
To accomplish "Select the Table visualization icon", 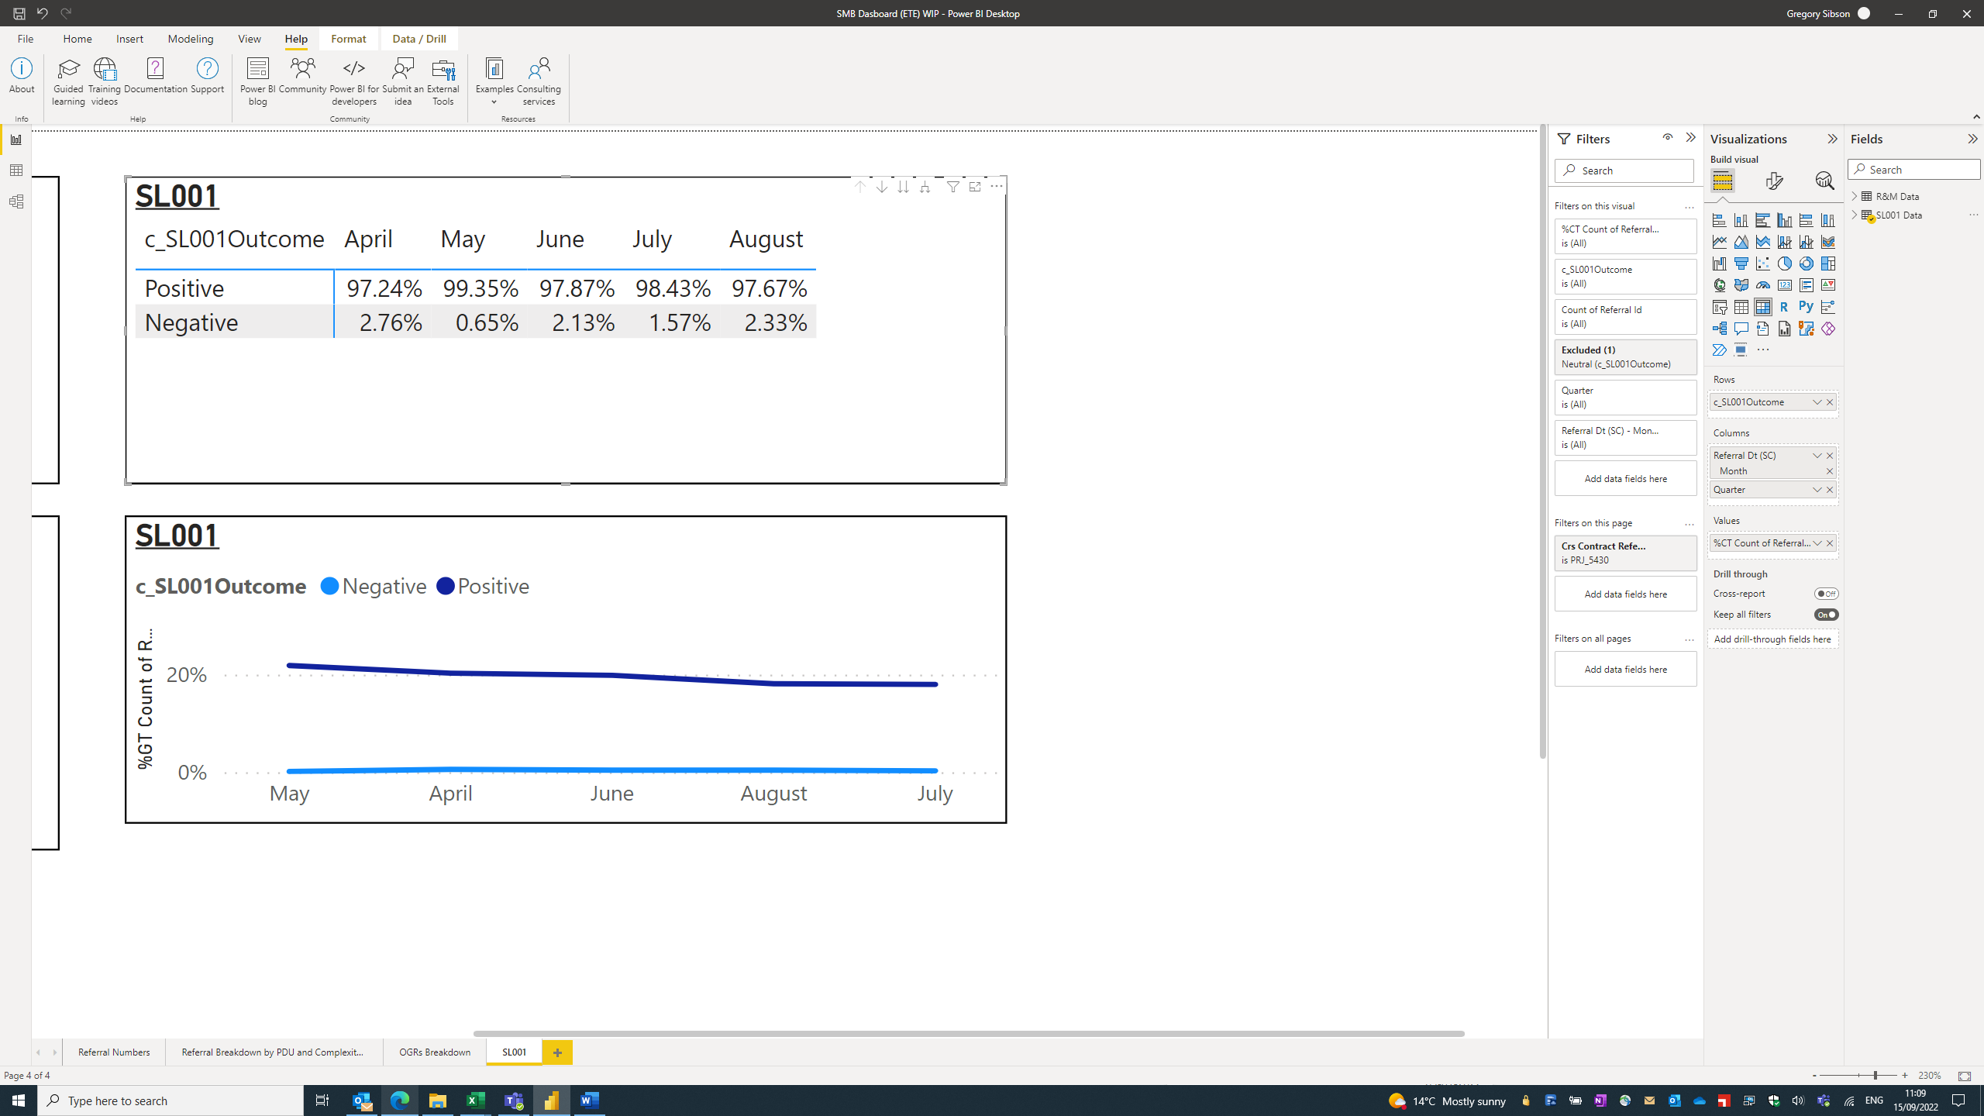I will coord(1741,307).
